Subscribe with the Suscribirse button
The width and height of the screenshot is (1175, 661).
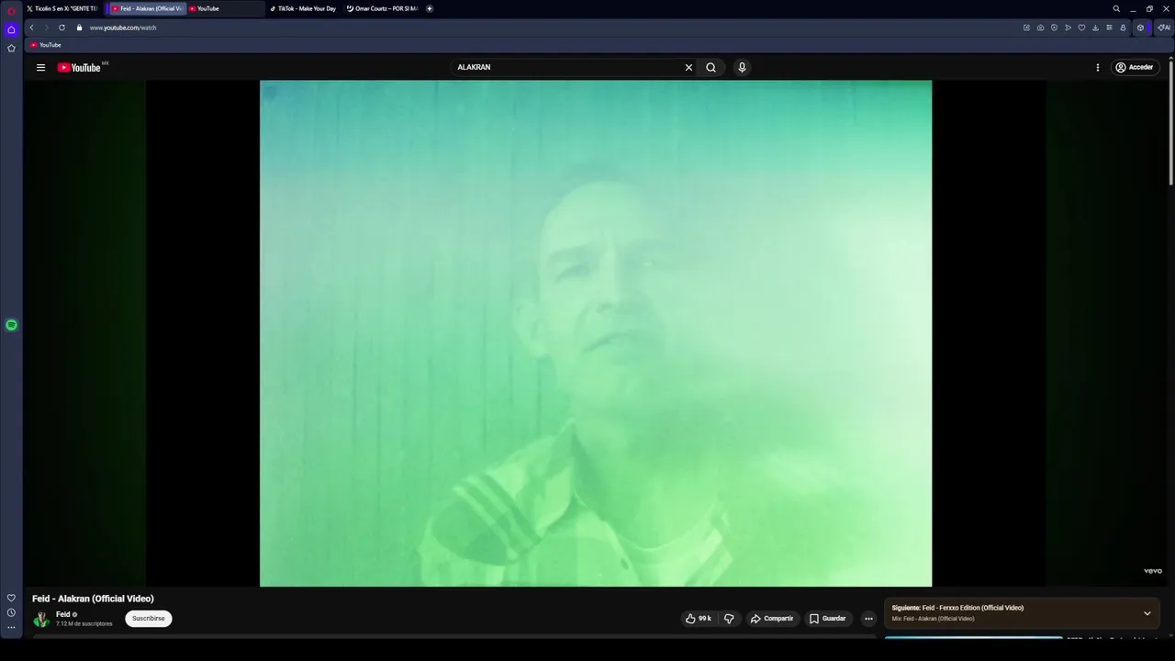click(x=149, y=619)
